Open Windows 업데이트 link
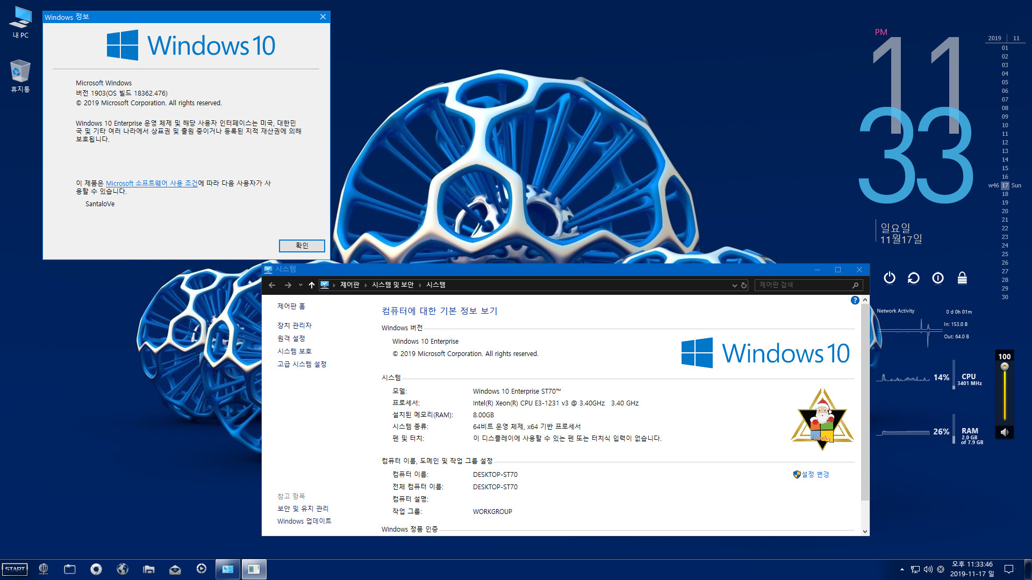 pyautogui.click(x=304, y=521)
